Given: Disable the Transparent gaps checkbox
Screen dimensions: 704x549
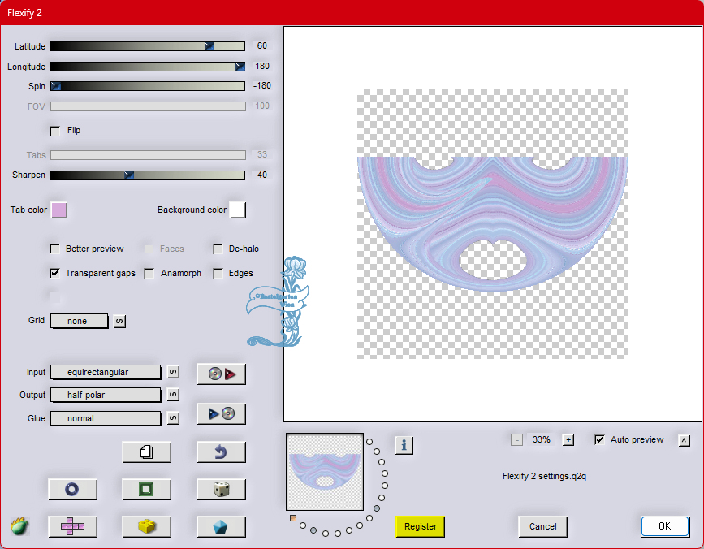Looking at the screenshot, I should pos(55,274).
